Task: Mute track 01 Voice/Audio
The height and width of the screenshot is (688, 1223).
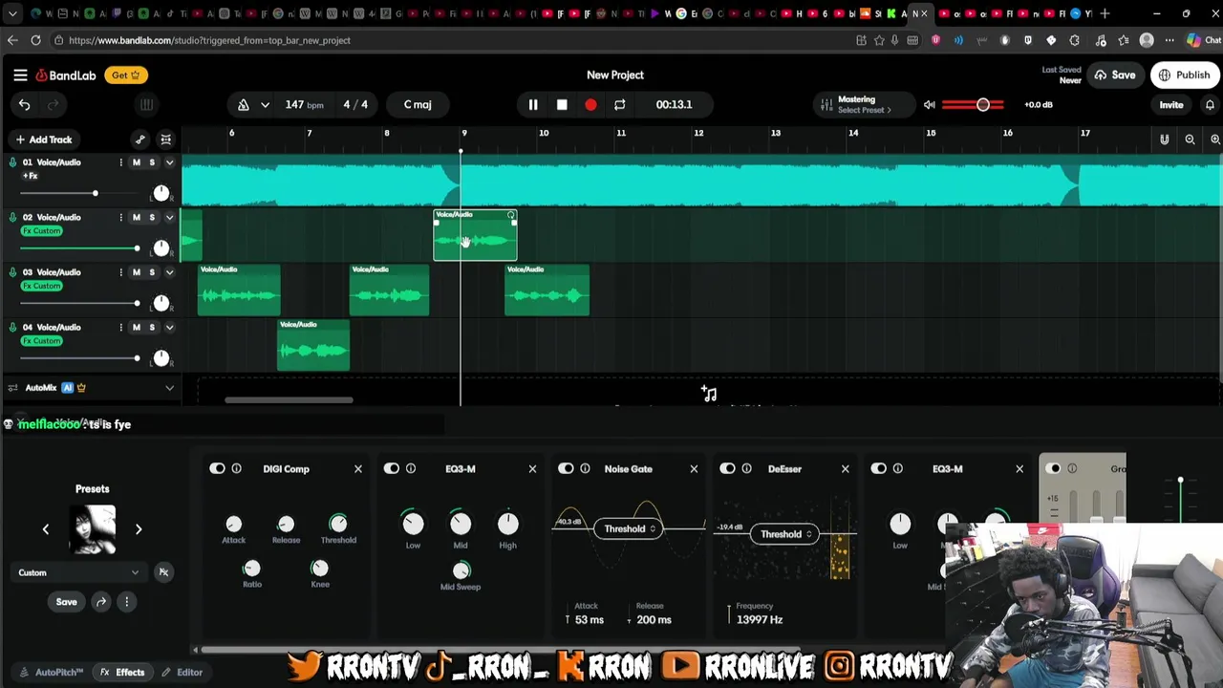Action: pos(136,162)
